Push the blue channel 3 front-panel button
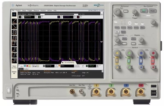164x106 pixels. [x=141, y=61]
